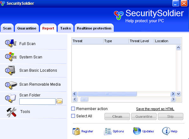Screen dimensions: 189x139
Task: Switch to the Scan tab
Action: 7,28
